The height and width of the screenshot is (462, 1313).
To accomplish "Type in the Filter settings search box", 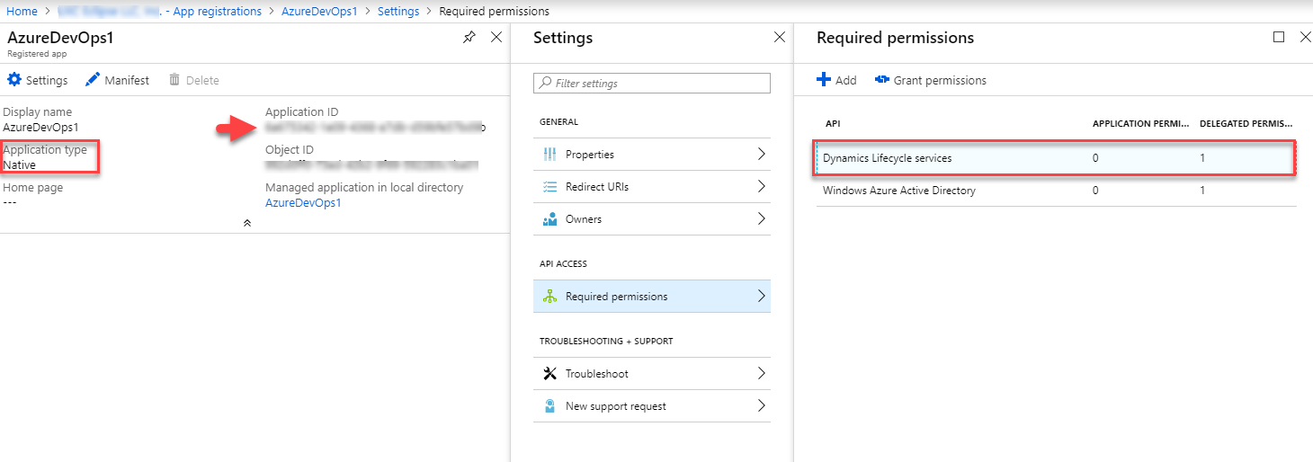I will tap(659, 84).
